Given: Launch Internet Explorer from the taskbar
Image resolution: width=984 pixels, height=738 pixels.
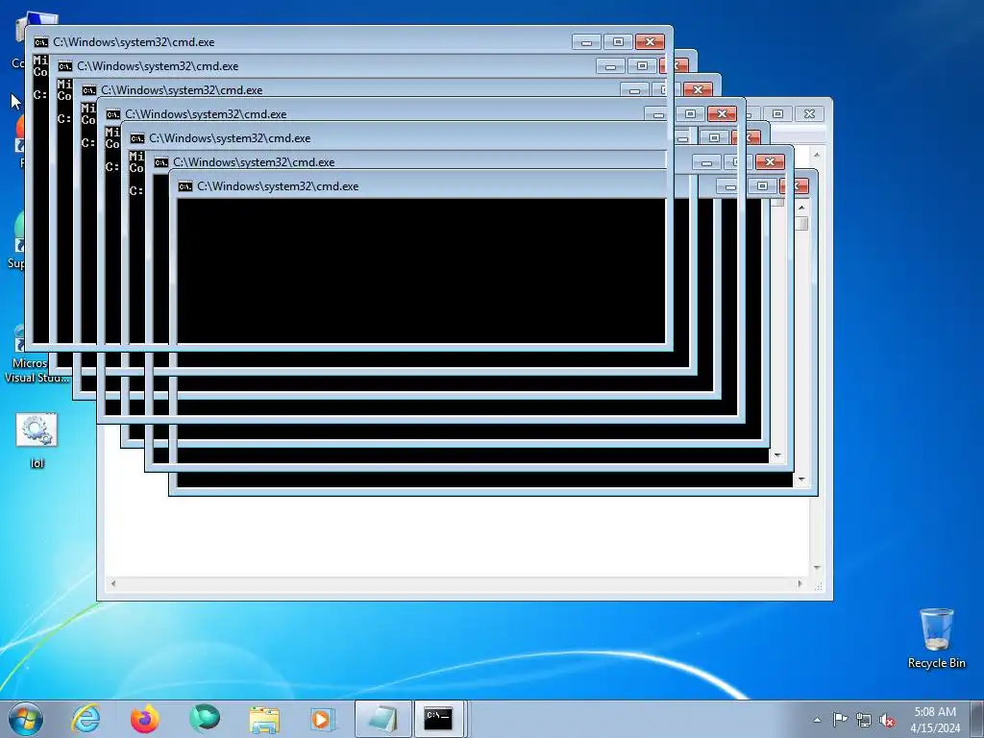Looking at the screenshot, I should (86, 719).
